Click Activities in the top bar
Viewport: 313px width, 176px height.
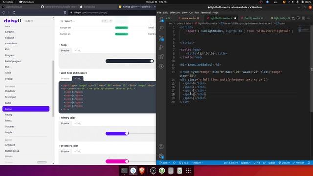tap(8, 2)
